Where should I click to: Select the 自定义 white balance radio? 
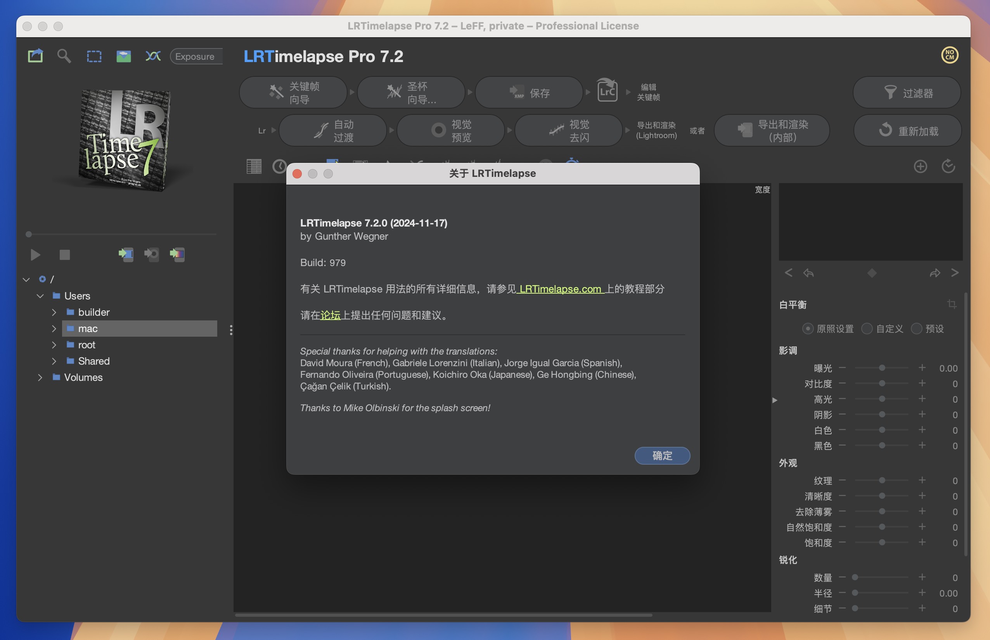867,329
